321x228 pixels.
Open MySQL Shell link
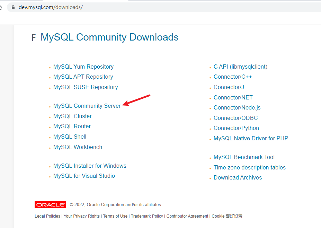tap(70, 137)
